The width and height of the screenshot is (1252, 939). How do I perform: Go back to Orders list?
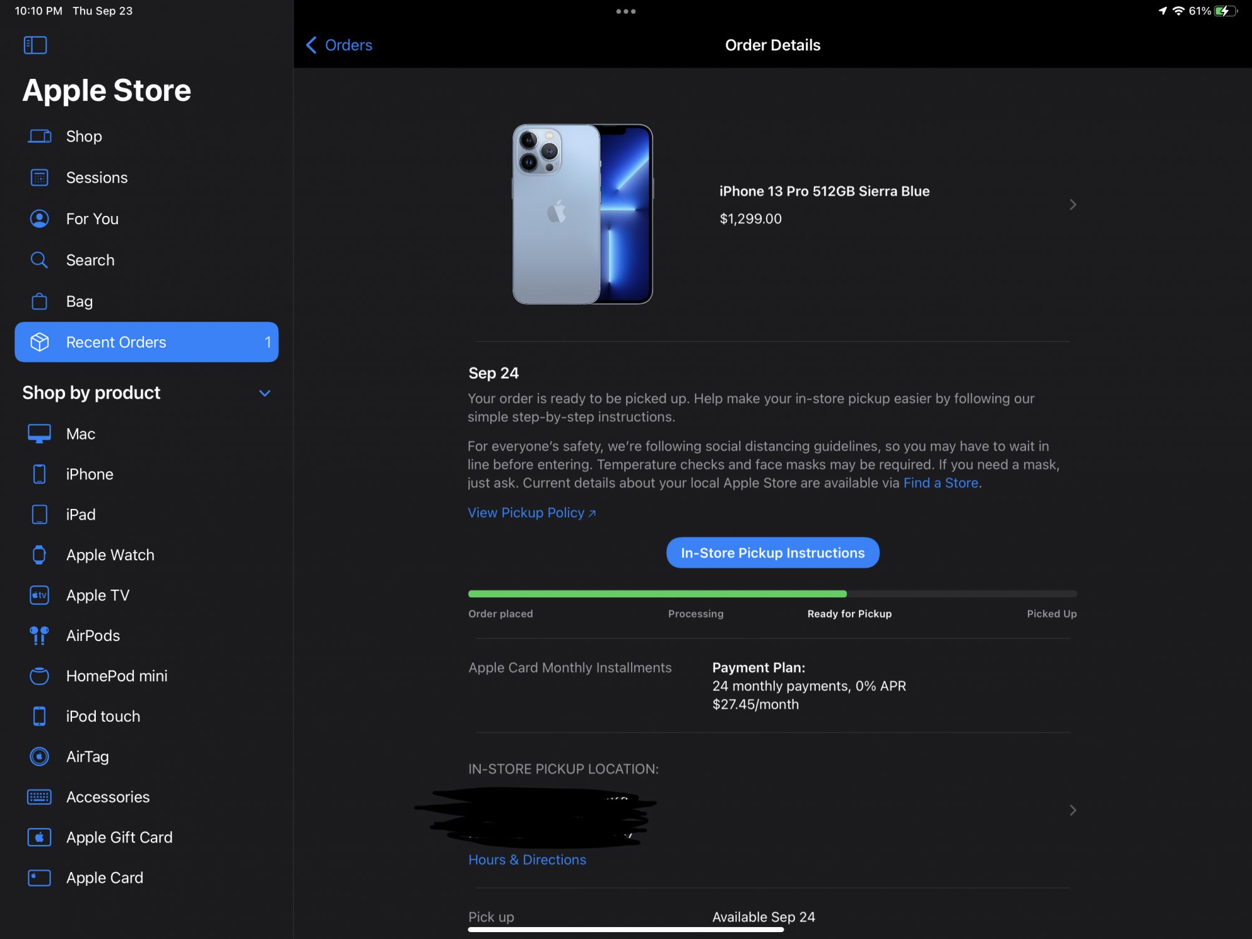click(x=339, y=45)
